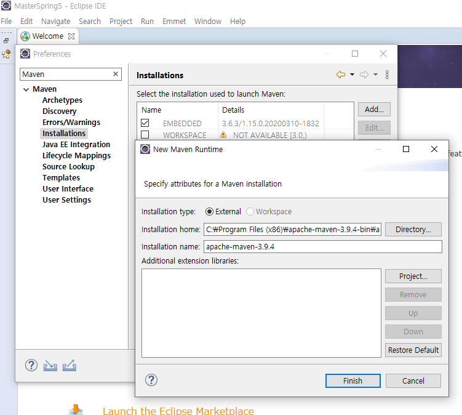Viewport: 462px width, 415px height.
Task: Open the File menu
Action: [6, 21]
